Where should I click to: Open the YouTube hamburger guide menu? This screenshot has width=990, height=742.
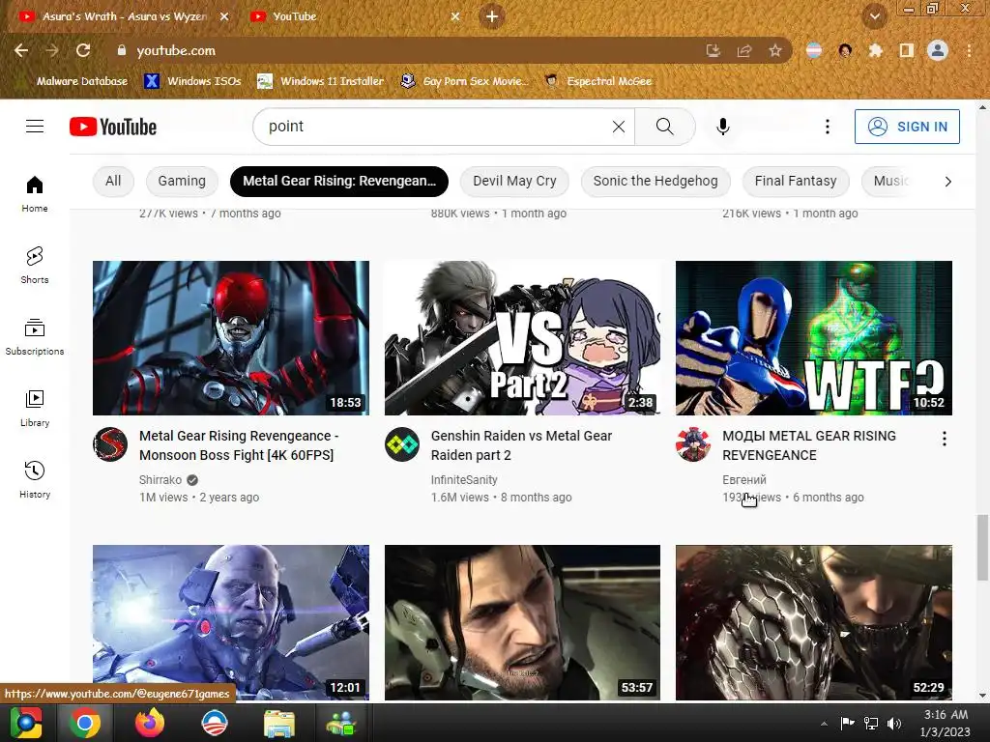pyautogui.click(x=35, y=127)
